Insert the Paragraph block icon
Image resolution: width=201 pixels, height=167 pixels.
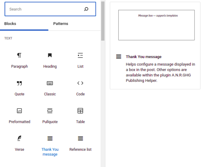(x=19, y=55)
